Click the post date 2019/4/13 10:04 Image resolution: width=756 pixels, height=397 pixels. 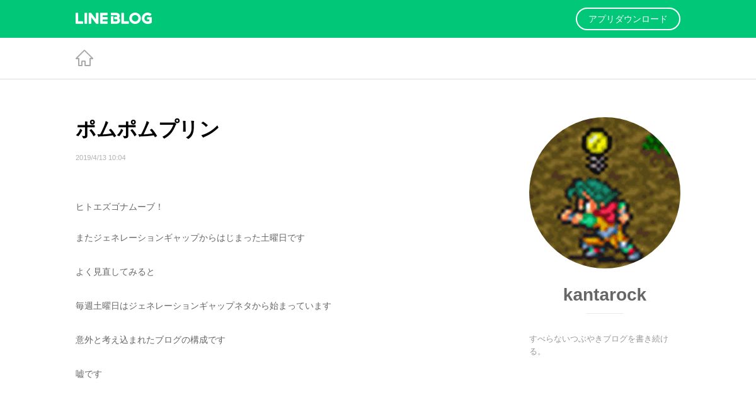(x=101, y=158)
